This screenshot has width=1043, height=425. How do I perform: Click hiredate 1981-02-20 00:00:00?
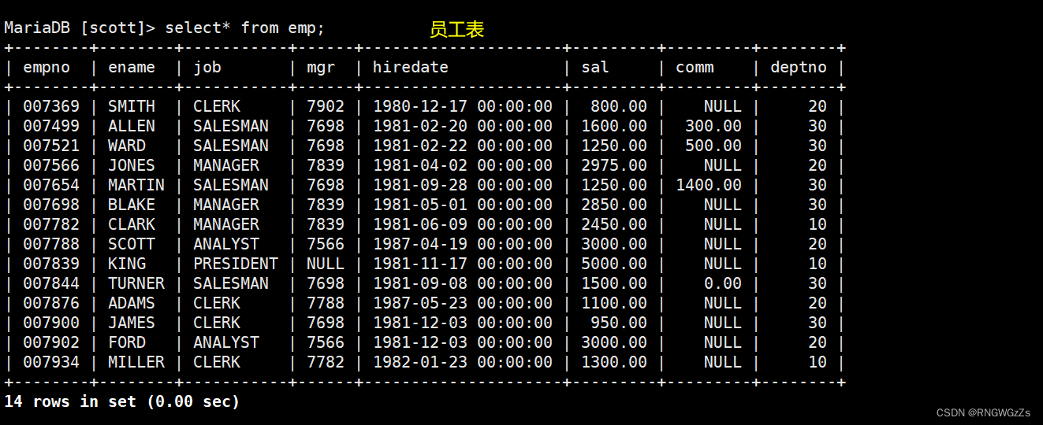[463, 126]
